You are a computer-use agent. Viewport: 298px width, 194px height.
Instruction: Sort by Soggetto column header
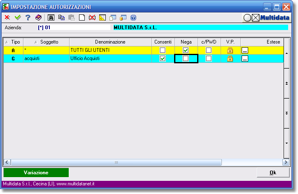[x=47, y=42]
